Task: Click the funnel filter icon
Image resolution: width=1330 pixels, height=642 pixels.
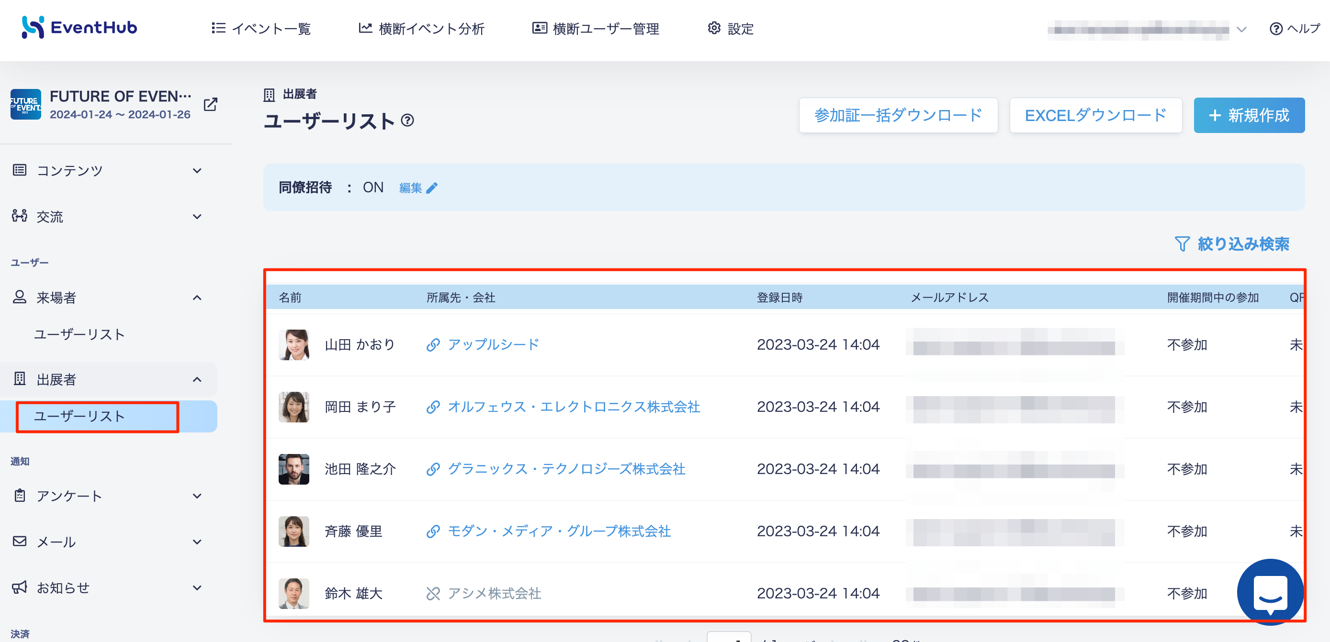Action: pyautogui.click(x=1182, y=244)
